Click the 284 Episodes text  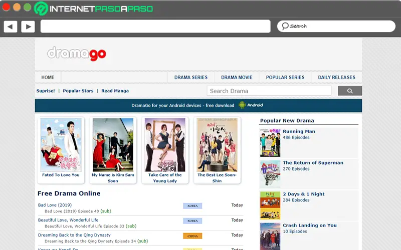pos(296,200)
